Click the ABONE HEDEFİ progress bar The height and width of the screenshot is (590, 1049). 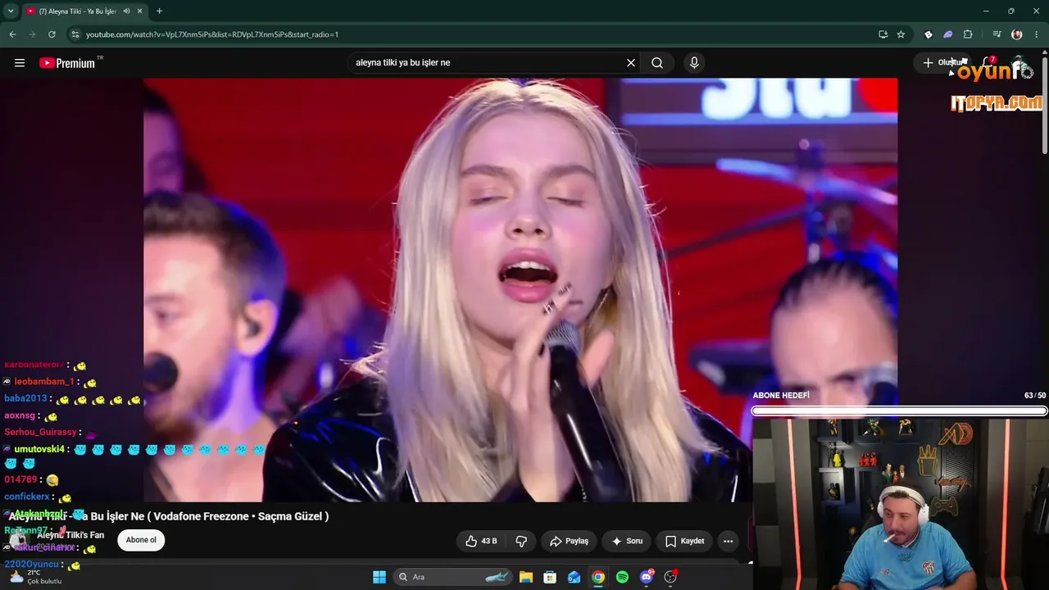(899, 411)
